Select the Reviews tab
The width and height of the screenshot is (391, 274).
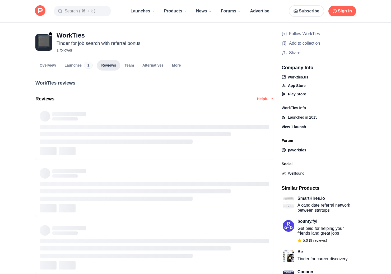109,65
